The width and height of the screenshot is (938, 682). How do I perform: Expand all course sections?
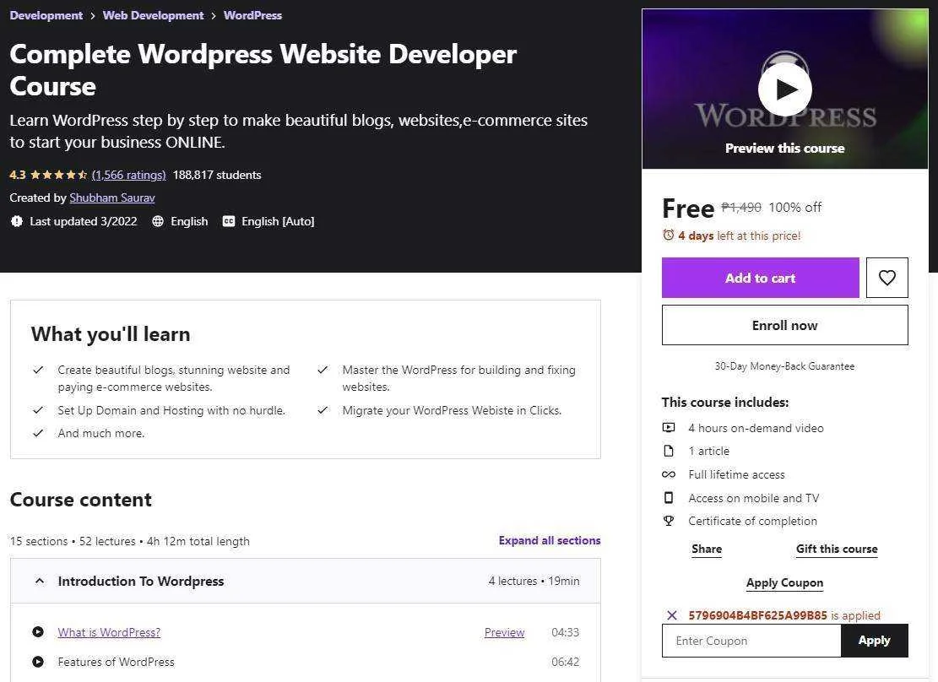[549, 540]
